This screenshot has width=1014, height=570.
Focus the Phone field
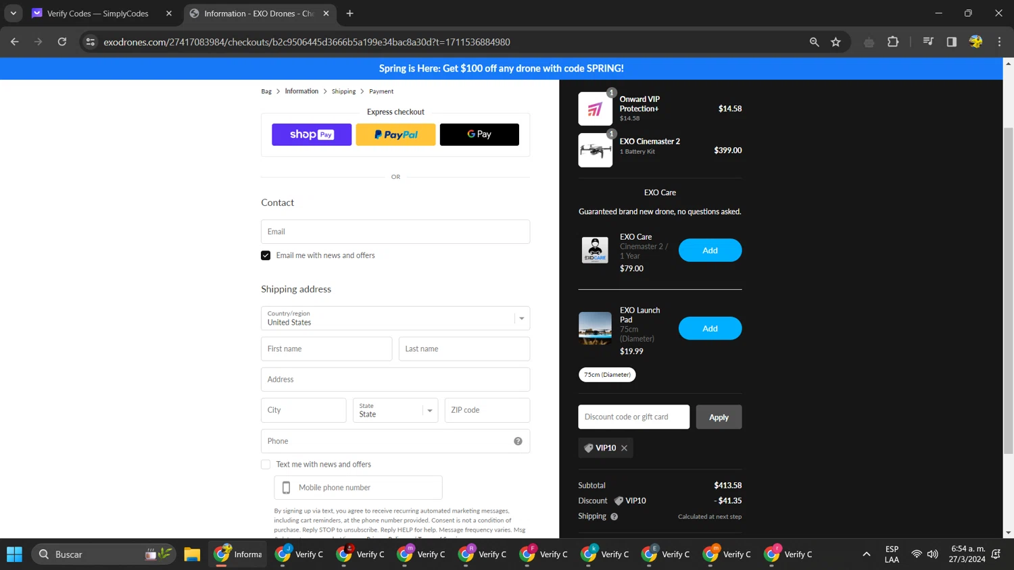point(395,441)
